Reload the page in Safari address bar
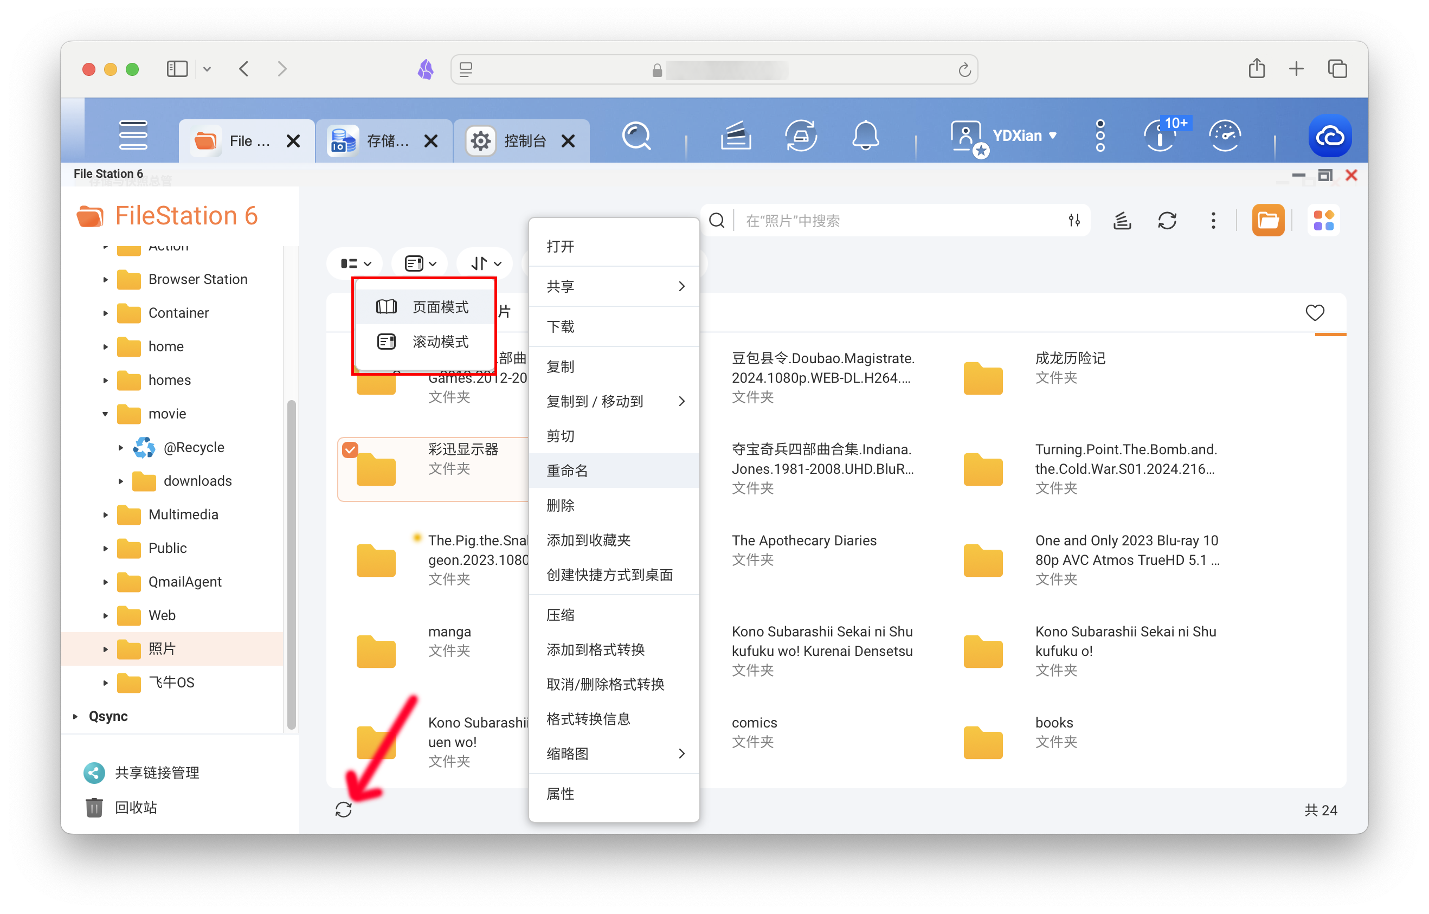The image size is (1429, 914). coord(964,70)
